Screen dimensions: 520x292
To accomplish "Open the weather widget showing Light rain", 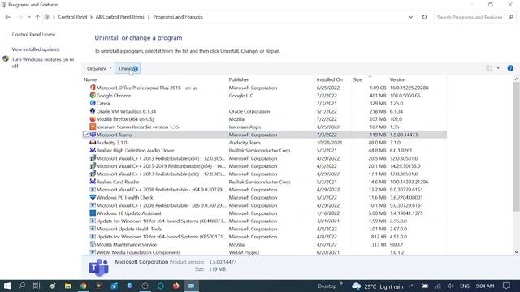I will pyautogui.click(x=378, y=286).
